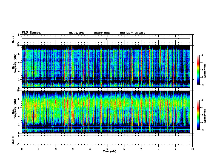This screenshot has height=167, width=217.
Task: Select the date text 'Jan. 16, 2021'
Action: (x=76, y=33)
